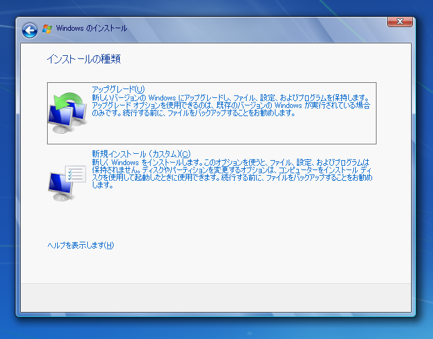
Task: Open ヘルプを表示します(H) help link
Action: click(80, 245)
